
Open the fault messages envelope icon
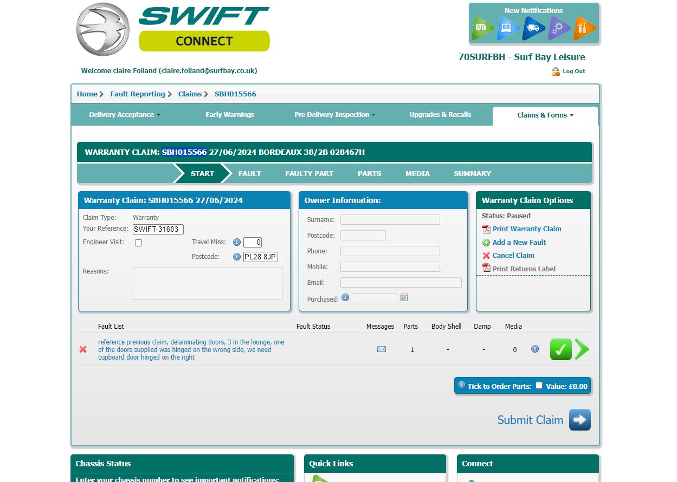coord(382,349)
